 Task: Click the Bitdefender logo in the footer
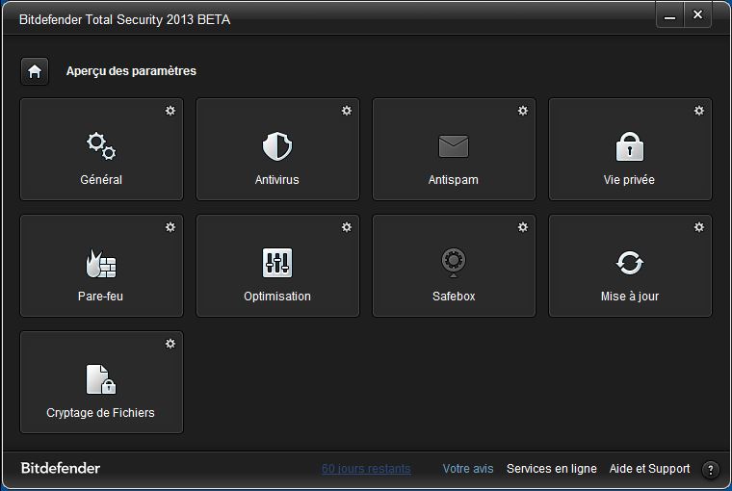pos(61,468)
